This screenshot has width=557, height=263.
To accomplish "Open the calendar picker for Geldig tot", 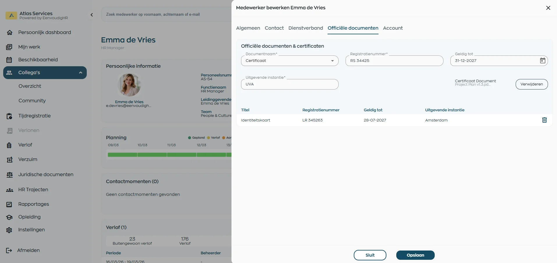I will (542, 61).
